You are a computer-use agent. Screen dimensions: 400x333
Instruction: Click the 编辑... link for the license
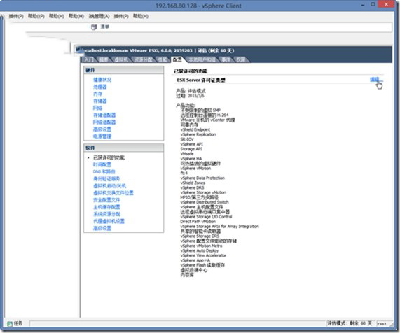tap(376, 80)
